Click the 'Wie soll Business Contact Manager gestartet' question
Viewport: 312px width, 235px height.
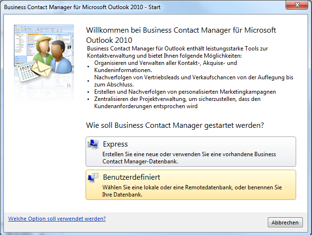pyautogui.click(x=175, y=125)
